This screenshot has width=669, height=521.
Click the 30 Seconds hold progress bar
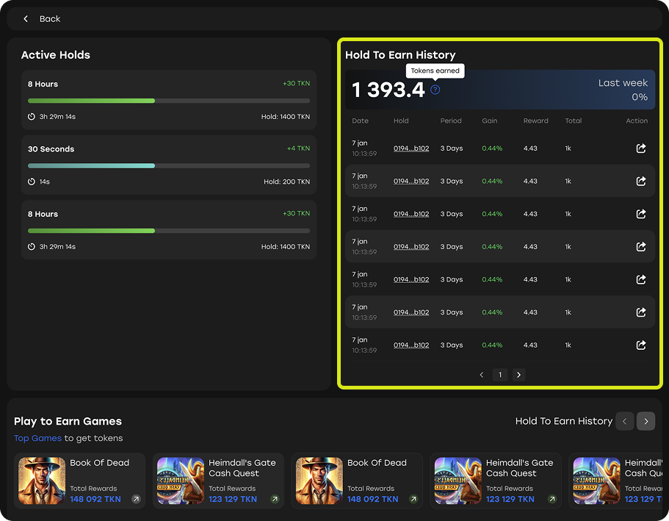[168, 165]
